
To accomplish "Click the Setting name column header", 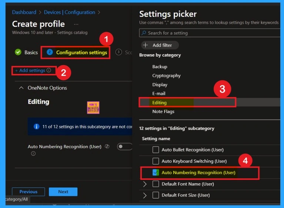I will point(156,139).
